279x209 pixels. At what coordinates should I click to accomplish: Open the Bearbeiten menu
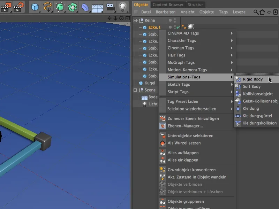(166, 12)
